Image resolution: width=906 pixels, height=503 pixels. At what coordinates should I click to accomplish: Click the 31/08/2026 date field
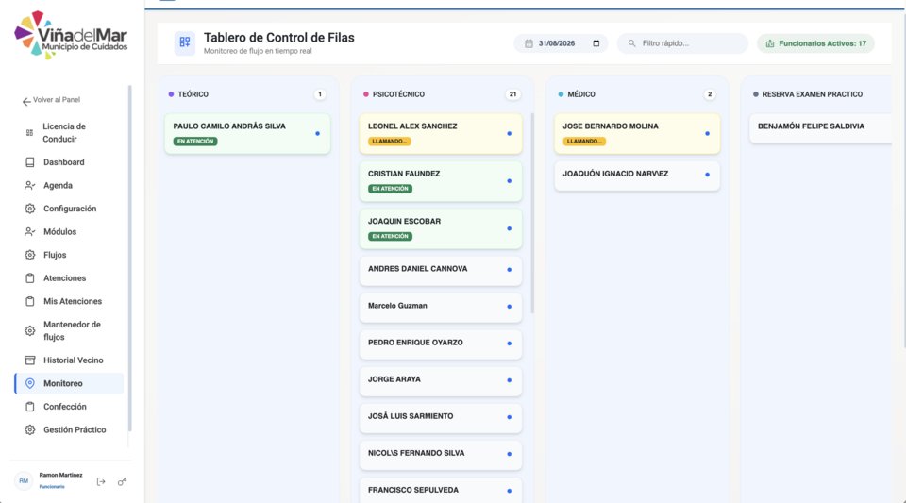[561, 43]
